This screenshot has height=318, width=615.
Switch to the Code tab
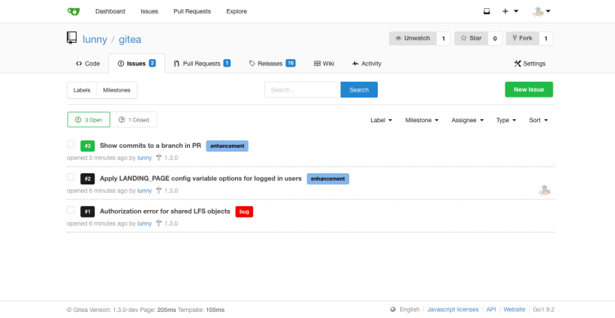tap(88, 64)
